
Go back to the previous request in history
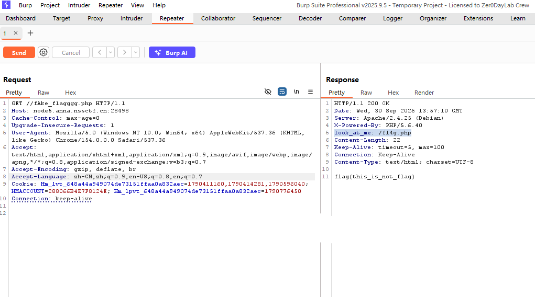(100, 52)
